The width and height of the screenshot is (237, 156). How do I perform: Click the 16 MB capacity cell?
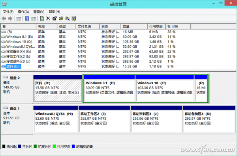pyautogui.click(x=128, y=32)
